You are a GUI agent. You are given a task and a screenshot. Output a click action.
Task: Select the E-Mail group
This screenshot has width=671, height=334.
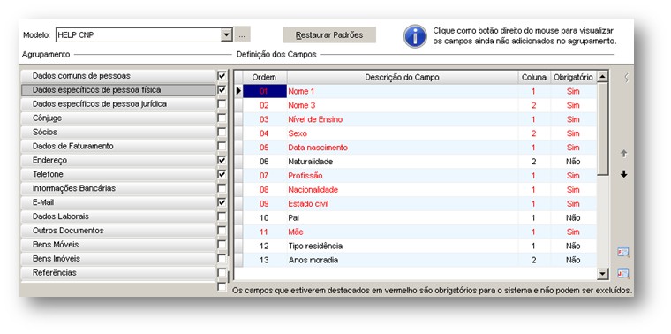pyautogui.click(x=118, y=202)
